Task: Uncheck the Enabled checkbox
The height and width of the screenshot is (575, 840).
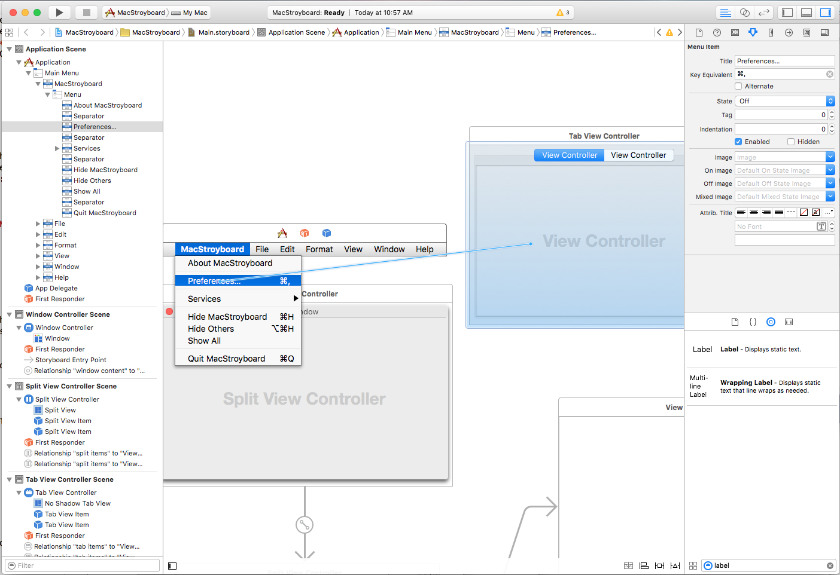Action: (738, 142)
